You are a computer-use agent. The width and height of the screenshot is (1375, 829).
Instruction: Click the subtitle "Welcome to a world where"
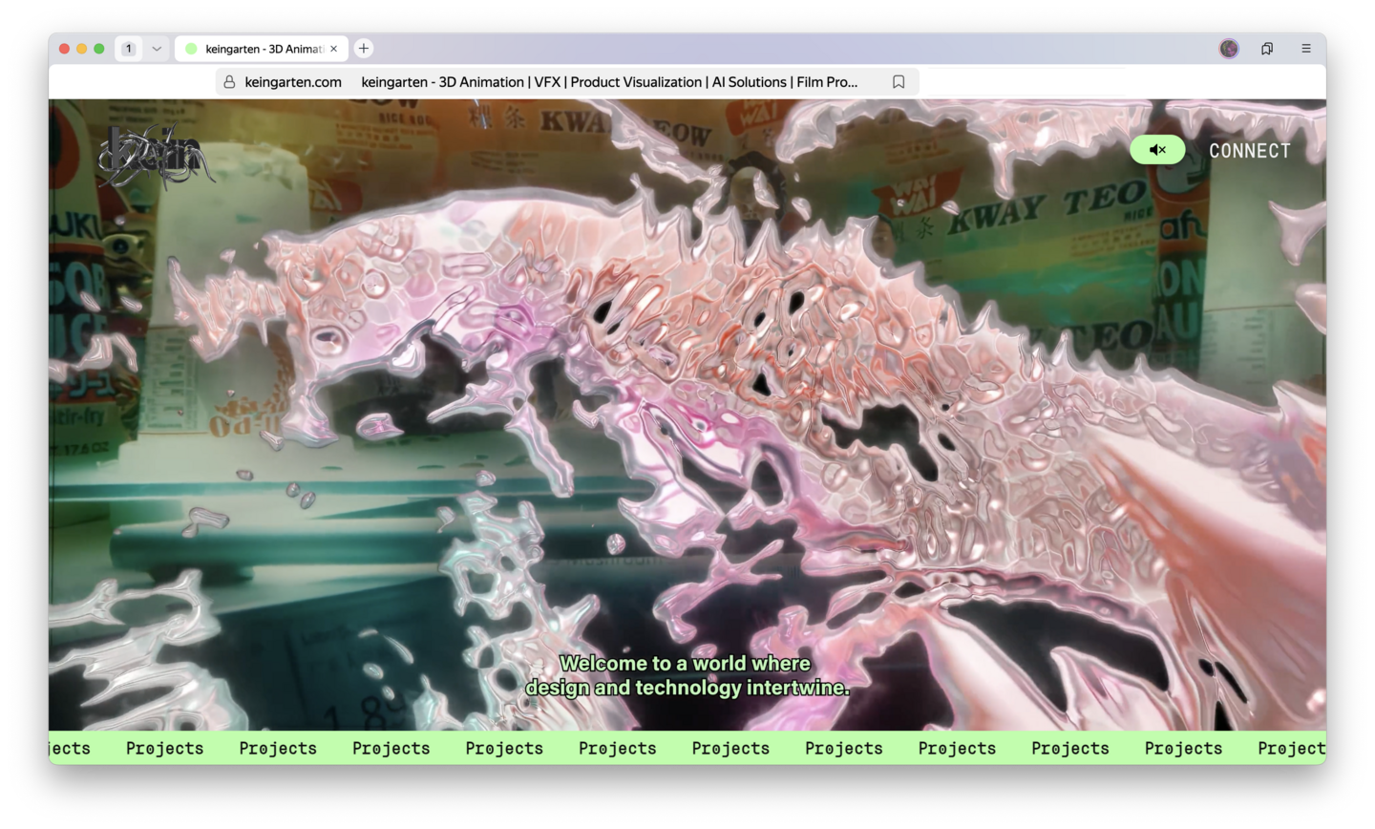tap(685, 663)
